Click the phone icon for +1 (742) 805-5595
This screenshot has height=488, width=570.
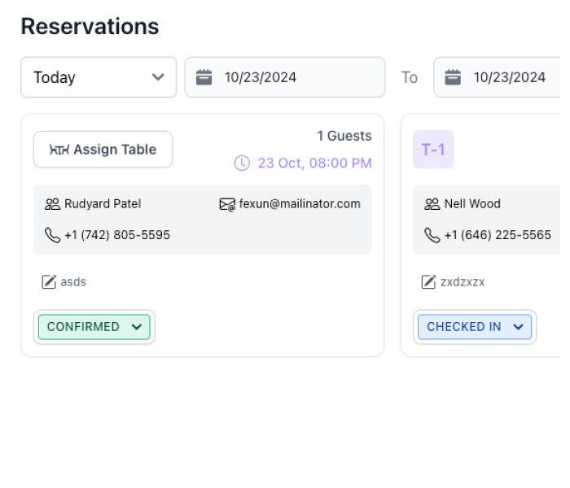pos(53,235)
